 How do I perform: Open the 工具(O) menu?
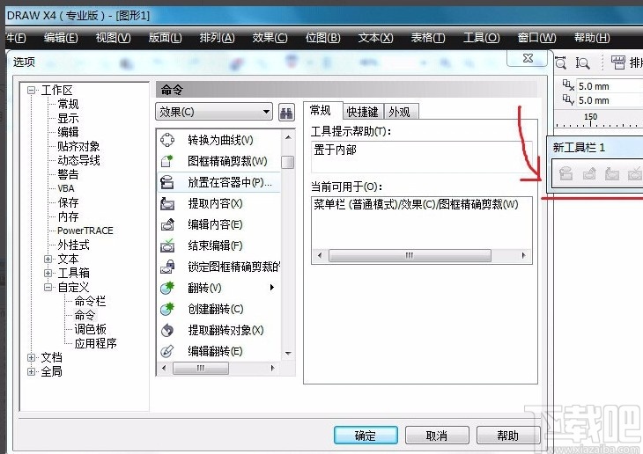click(481, 38)
